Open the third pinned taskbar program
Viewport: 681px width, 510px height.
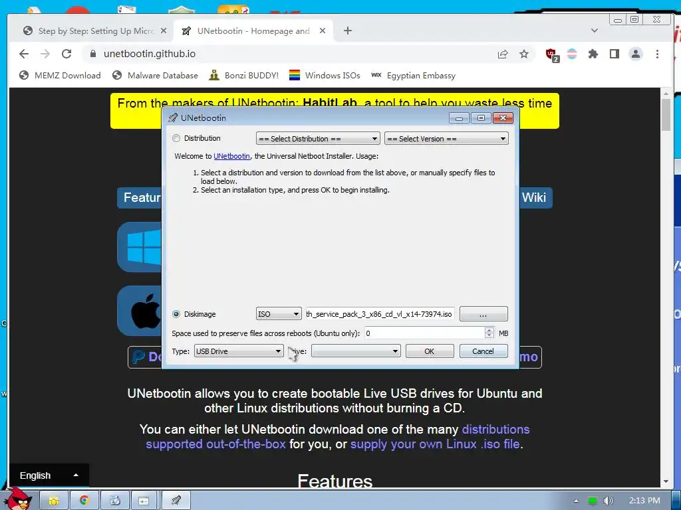click(x=114, y=501)
